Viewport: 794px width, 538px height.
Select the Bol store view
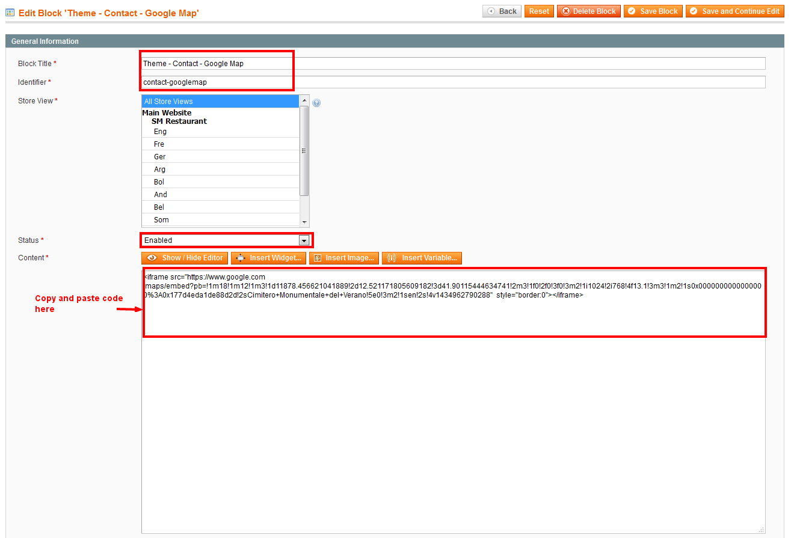[220, 182]
